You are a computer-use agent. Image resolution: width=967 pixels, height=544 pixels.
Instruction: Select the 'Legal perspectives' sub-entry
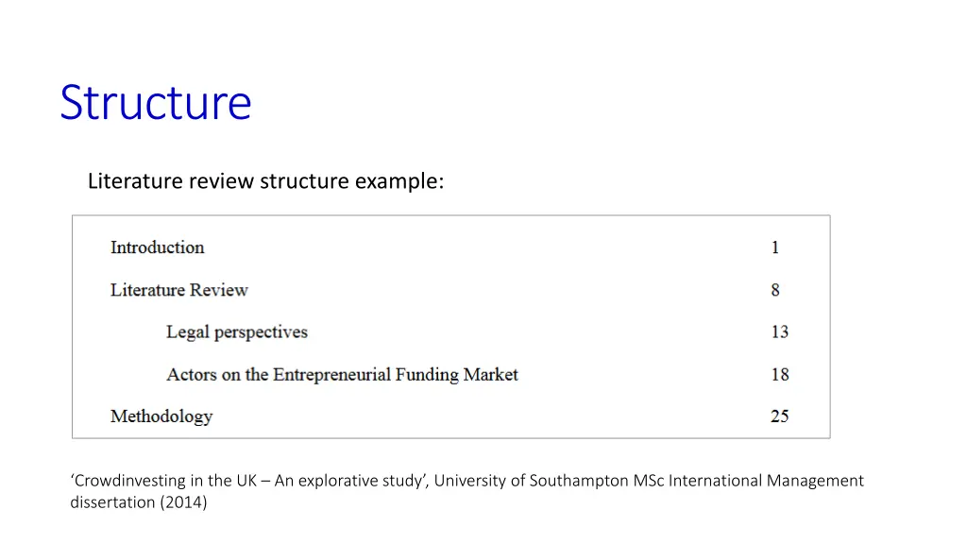(236, 332)
